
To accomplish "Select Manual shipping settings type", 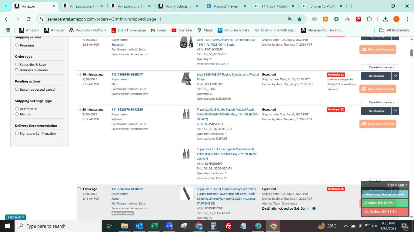I will [17, 114].
